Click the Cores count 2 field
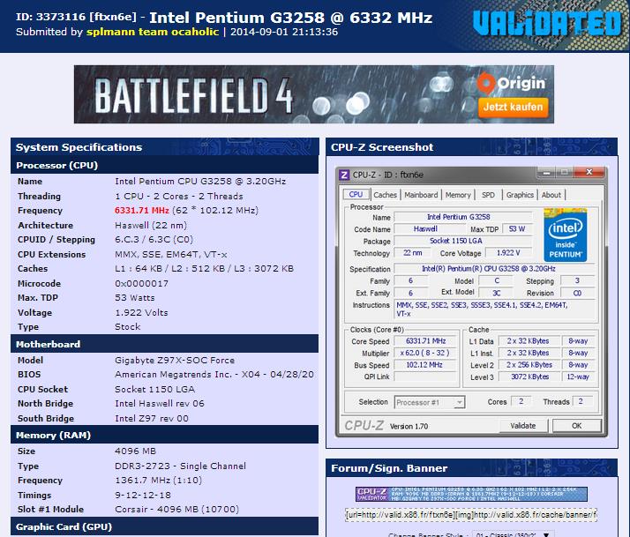 [521, 401]
